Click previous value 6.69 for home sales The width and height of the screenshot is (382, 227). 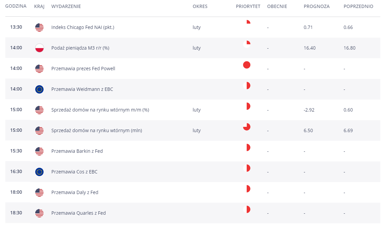pyautogui.click(x=348, y=130)
